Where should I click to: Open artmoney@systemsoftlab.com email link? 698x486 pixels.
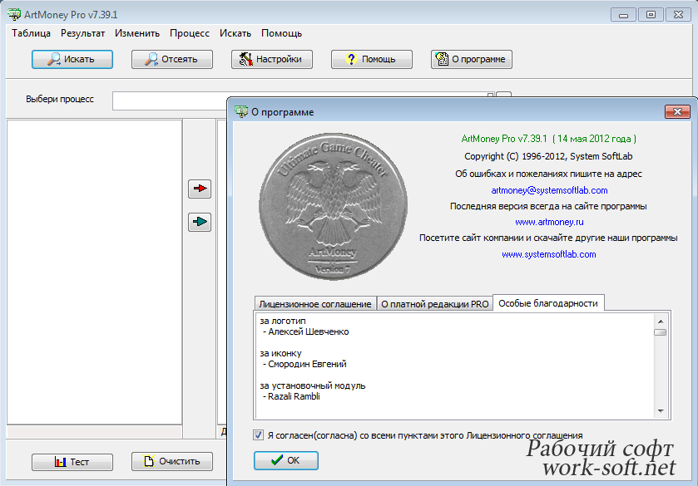[x=549, y=190]
